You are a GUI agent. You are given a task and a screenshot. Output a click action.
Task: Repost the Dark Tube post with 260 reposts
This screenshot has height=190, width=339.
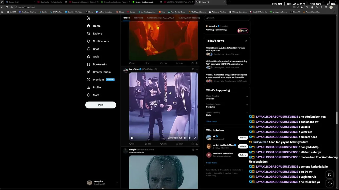click(x=148, y=144)
